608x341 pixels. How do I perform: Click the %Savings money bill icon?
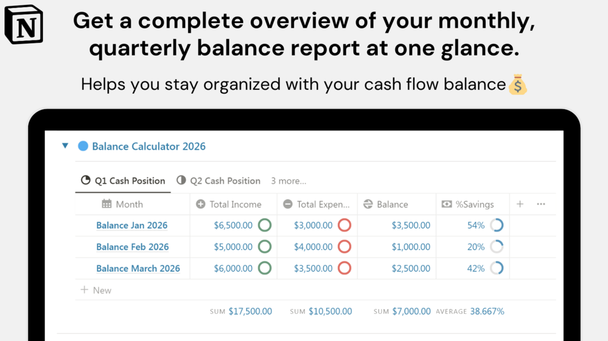click(446, 204)
